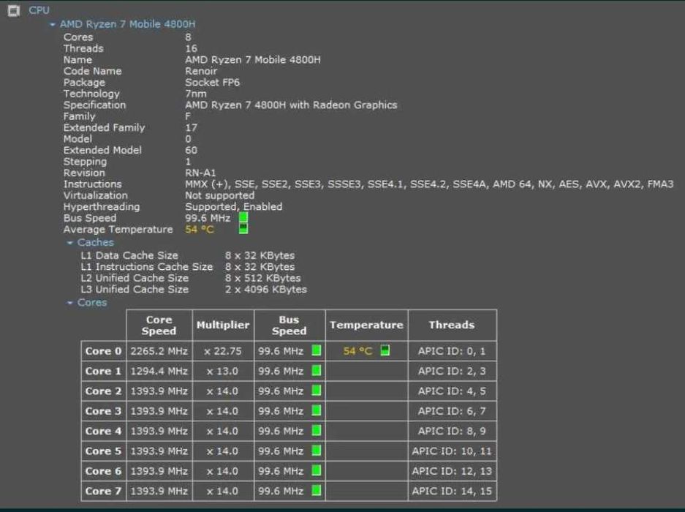The width and height of the screenshot is (685, 512).
Task: Select the Core 4 row label
Action: coord(103,431)
